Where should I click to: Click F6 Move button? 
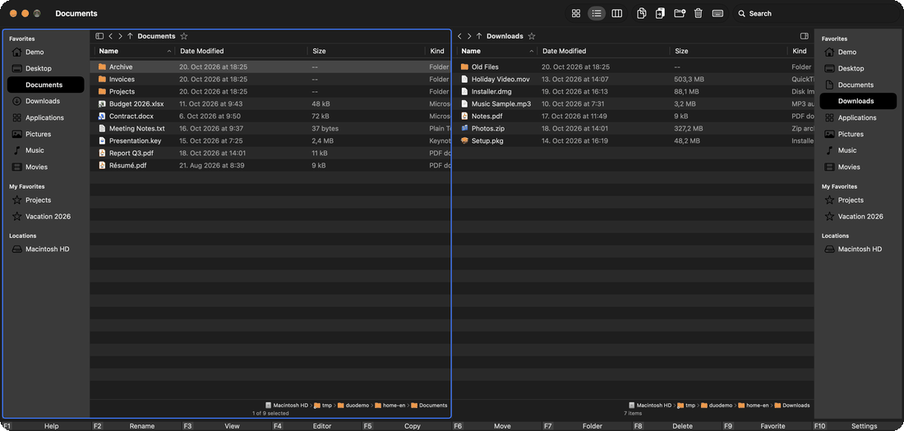pos(496,426)
